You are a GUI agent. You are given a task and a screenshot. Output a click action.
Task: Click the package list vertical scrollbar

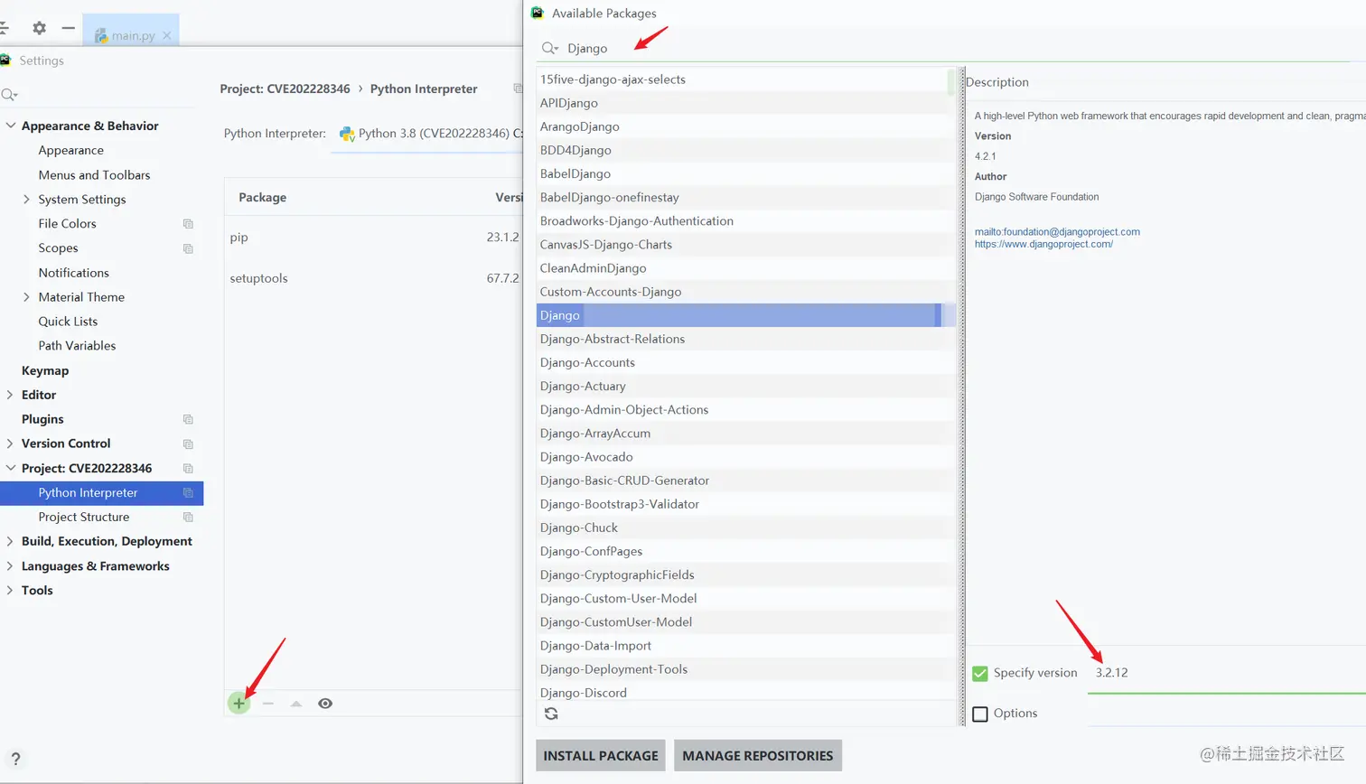950,81
